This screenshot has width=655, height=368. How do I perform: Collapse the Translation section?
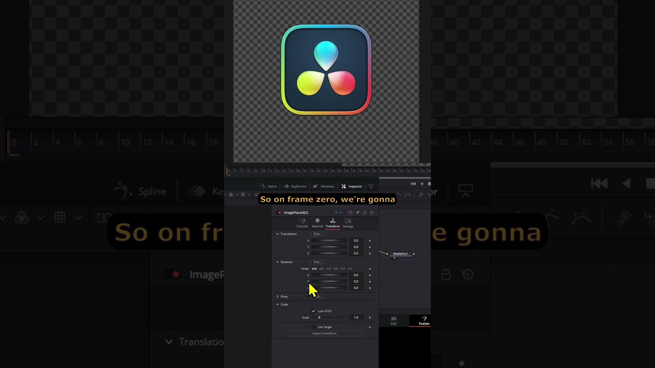tap(277, 234)
